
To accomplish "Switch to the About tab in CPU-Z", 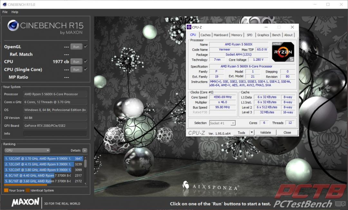I will [288, 35].
